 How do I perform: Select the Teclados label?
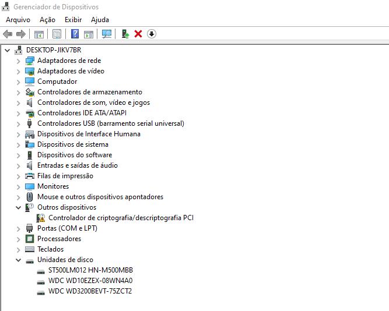click(x=50, y=249)
